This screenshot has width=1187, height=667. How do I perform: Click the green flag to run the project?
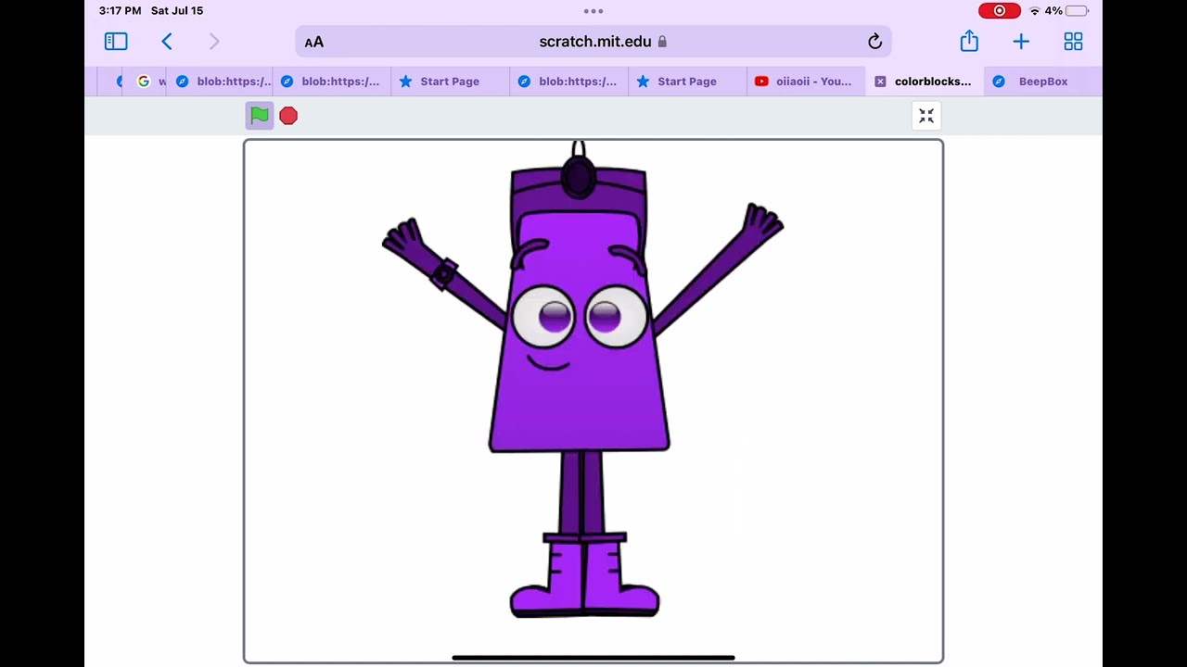coord(260,116)
